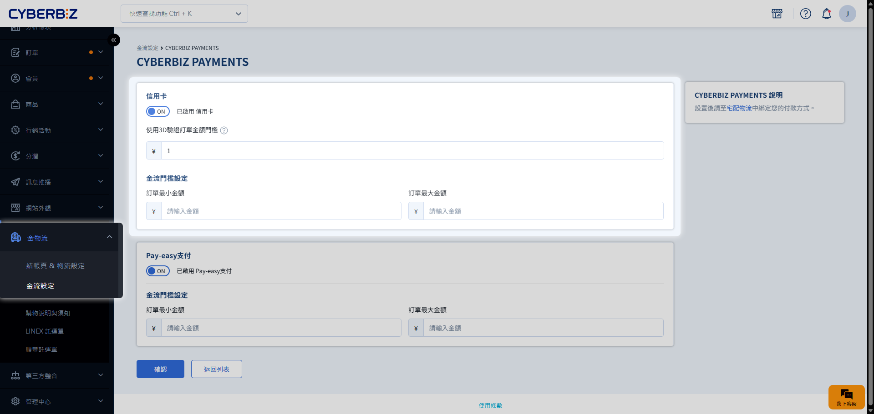Collapse the sidebar with double-arrow icon
The image size is (874, 414).
[x=114, y=40]
